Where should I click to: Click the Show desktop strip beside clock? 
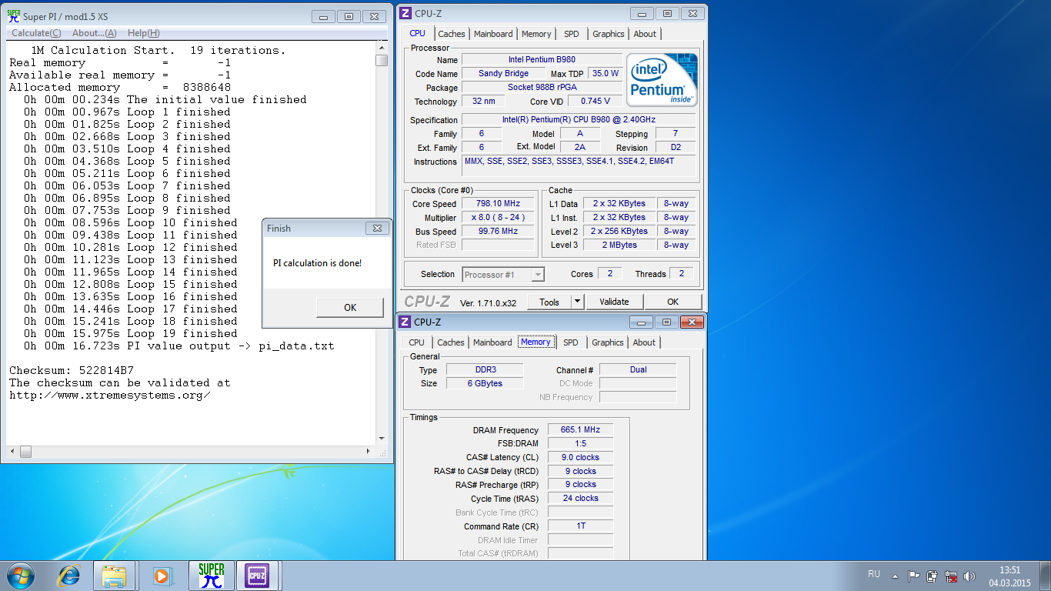pyautogui.click(x=1046, y=576)
